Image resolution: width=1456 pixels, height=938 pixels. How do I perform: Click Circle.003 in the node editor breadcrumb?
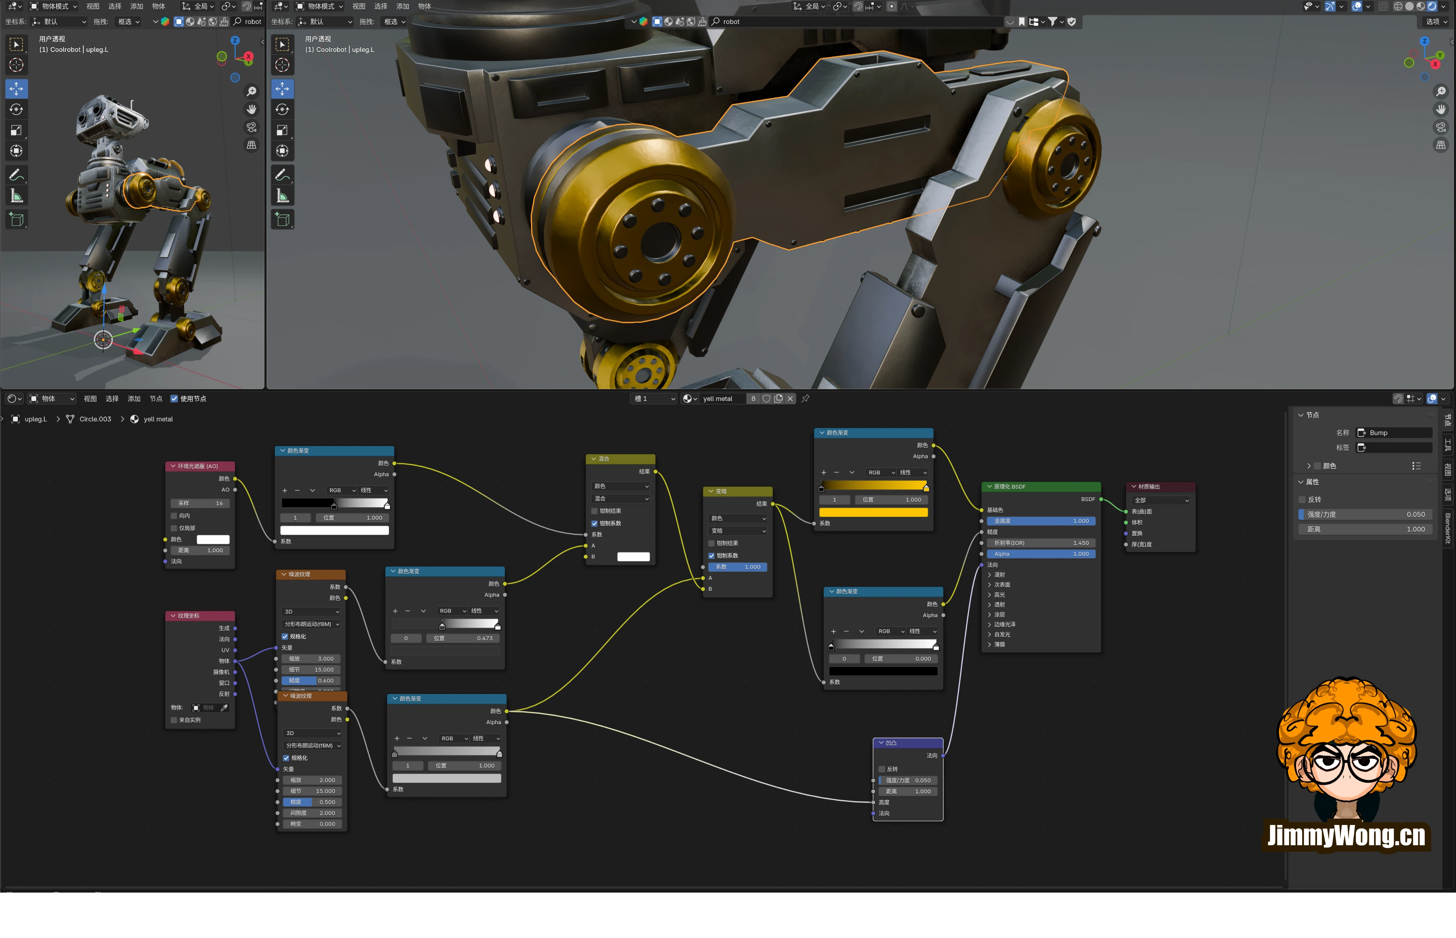pyautogui.click(x=95, y=419)
